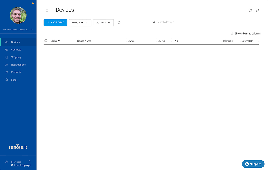Check the select-all devices checkbox
The width and height of the screenshot is (268, 170).
46,41
